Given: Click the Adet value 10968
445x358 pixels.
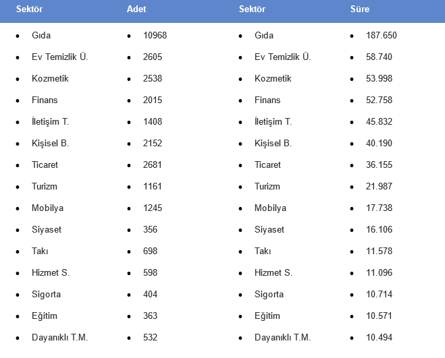Looking at the screenshot, I should (155, 36).
